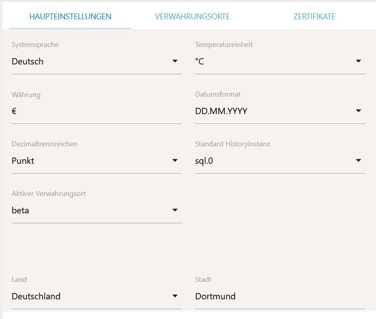
Task: Click the DD.MM.YYYY date format value
Action: [x=221, y=111]
